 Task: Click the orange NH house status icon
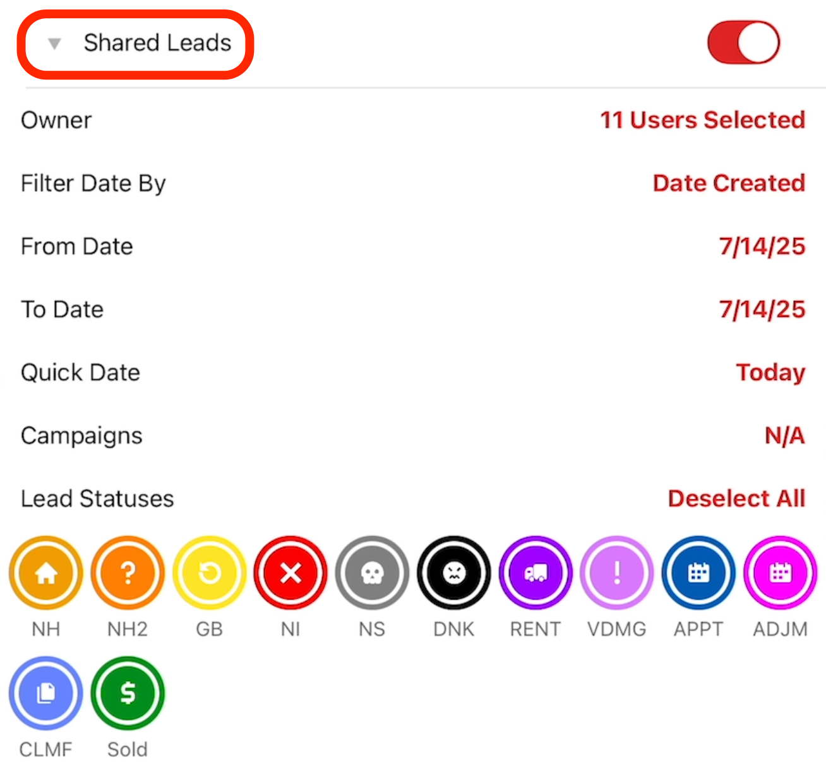pos(46,573)
